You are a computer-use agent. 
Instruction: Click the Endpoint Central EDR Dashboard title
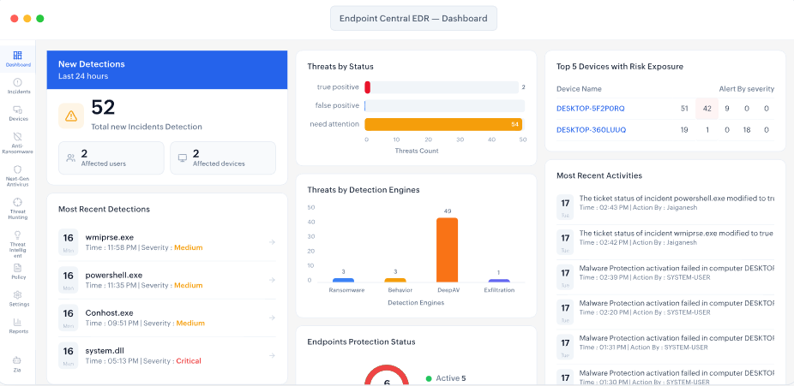coord(413,19)
